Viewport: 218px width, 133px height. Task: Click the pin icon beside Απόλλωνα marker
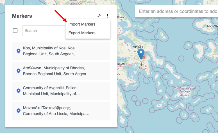19,71
